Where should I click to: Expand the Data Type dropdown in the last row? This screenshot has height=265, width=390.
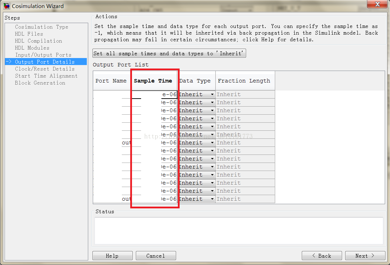click(196, 199)
